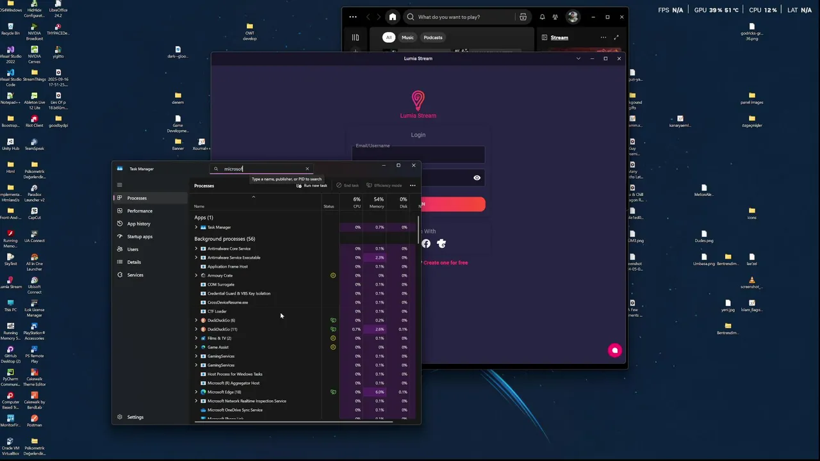Click the Email/Username field in Lumia Stream
The image size is (820, 461).
(418, 155)
